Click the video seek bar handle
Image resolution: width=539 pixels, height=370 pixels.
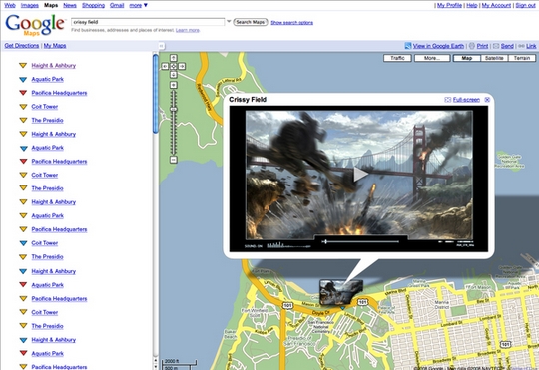coord(325,242)
